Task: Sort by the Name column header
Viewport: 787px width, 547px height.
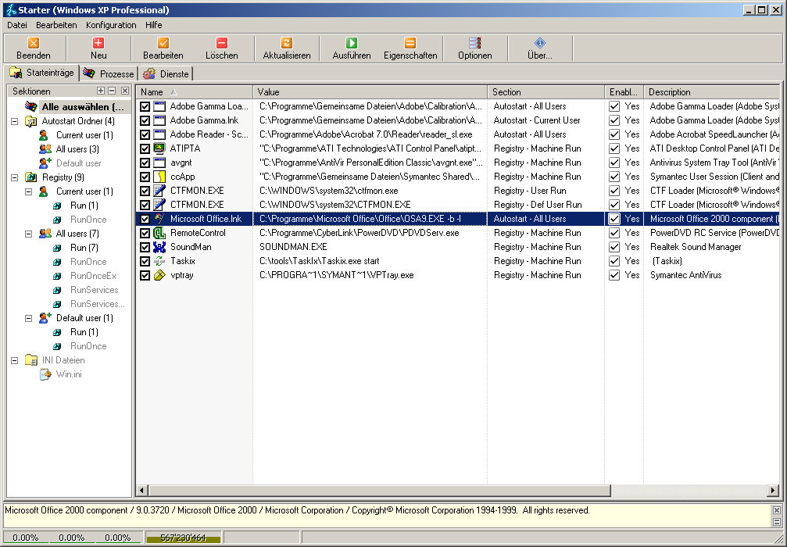Action: click(x=195, y=92)
